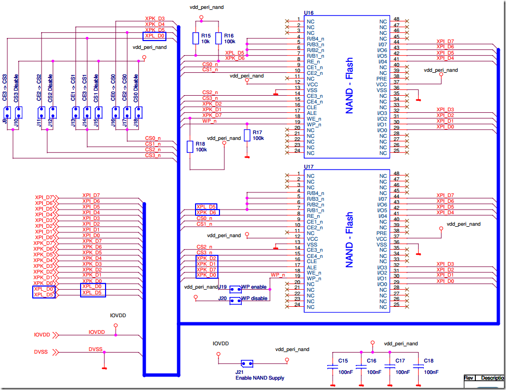Click jumper J16 symbol
The width and height of the screenshot is (506, 390).
coord(115,113)
